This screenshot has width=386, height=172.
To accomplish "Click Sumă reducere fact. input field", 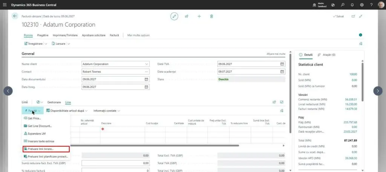I will pyautogui.click(x=115, y=163).
